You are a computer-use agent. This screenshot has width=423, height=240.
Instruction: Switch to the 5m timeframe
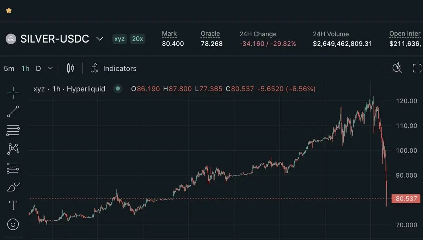pyautogui.click(x=9, y=68)
